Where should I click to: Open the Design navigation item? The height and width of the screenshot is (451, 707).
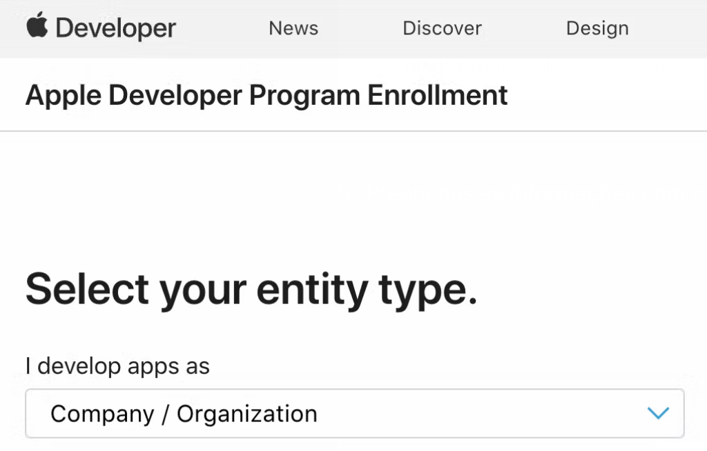pyautogui.click(x=597, y=28)
